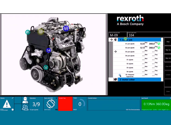The width and height of the screenshot is (171, 125).
Task: Click the S3 bolt marker on engine
Action: tap(40, 31)
